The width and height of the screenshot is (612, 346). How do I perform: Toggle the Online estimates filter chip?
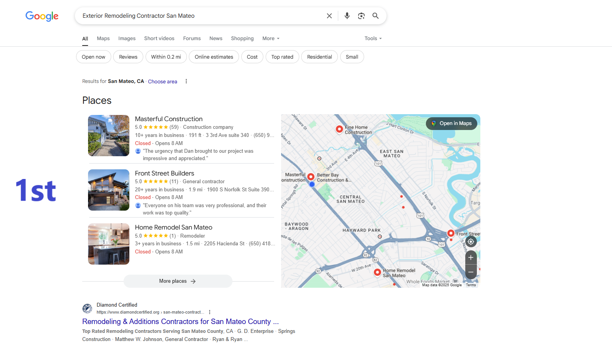point(214,57)
